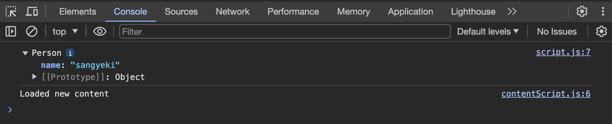Open the script.js:7 source link
612x124 pixels.
point(563,52)
